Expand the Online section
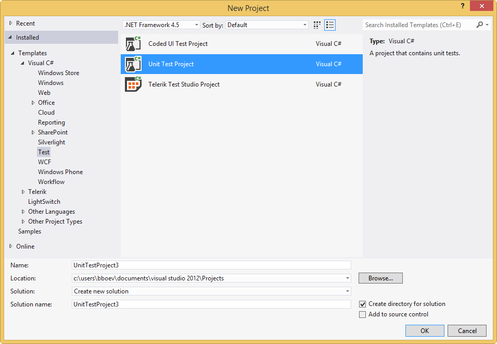The image size is (497, 344). [x=11, y=246]
